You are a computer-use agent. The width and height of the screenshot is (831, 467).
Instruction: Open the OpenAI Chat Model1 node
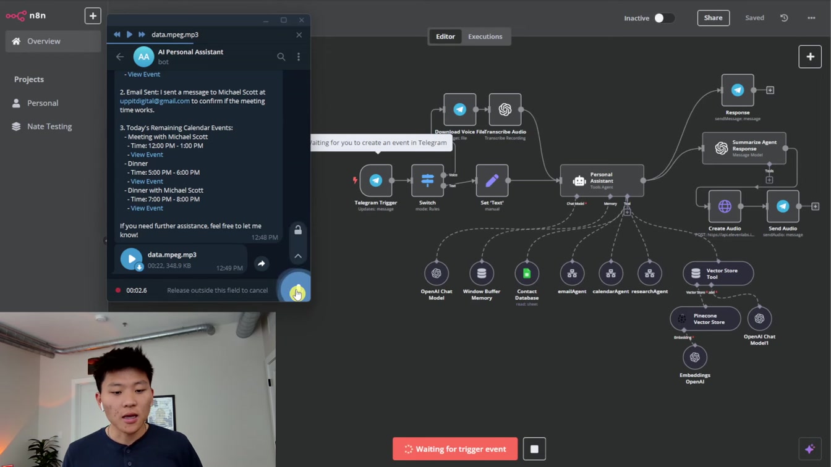759,319
